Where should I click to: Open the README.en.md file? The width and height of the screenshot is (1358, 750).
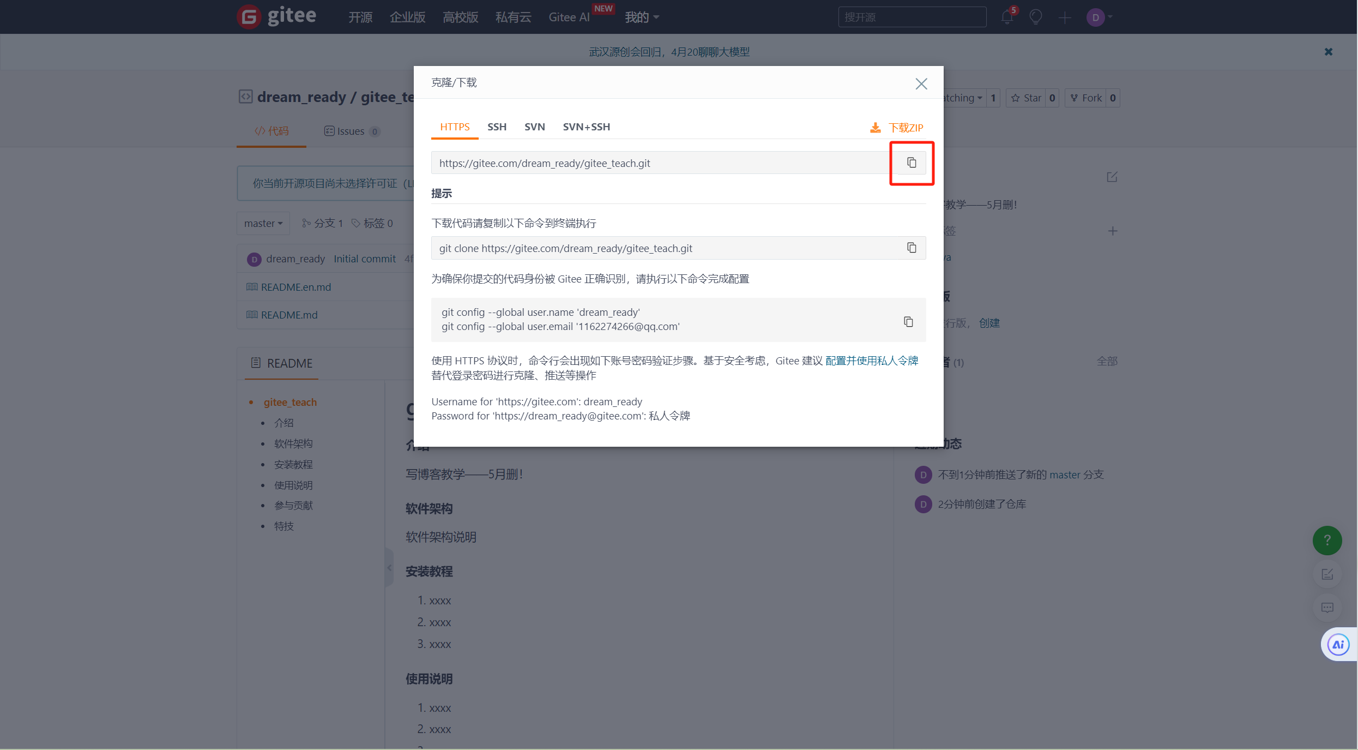295,287
